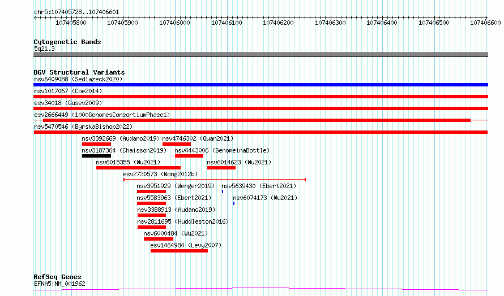This screenshot has width=504, height=296.
Task: Open nsv5470546 (ByrskaBishop2022) label
Action: (x=83, y=127)
